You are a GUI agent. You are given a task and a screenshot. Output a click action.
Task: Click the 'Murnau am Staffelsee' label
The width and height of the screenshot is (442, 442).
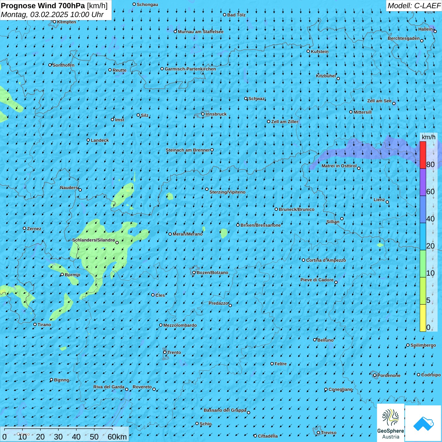coord(200,32)
